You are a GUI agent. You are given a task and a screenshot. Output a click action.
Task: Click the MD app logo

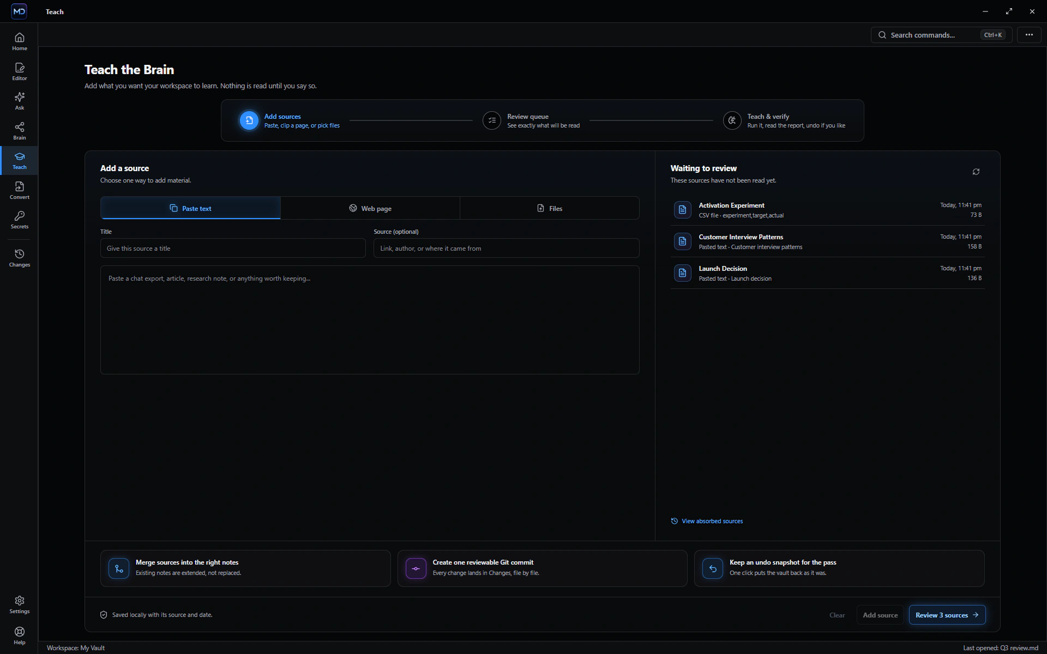click(x=19, y=11)
